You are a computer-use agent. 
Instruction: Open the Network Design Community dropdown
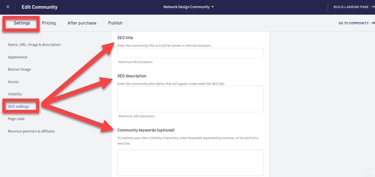coord(189,7)
